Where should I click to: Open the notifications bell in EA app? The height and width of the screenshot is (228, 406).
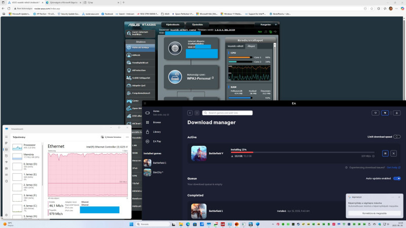[x=397, y=113]
